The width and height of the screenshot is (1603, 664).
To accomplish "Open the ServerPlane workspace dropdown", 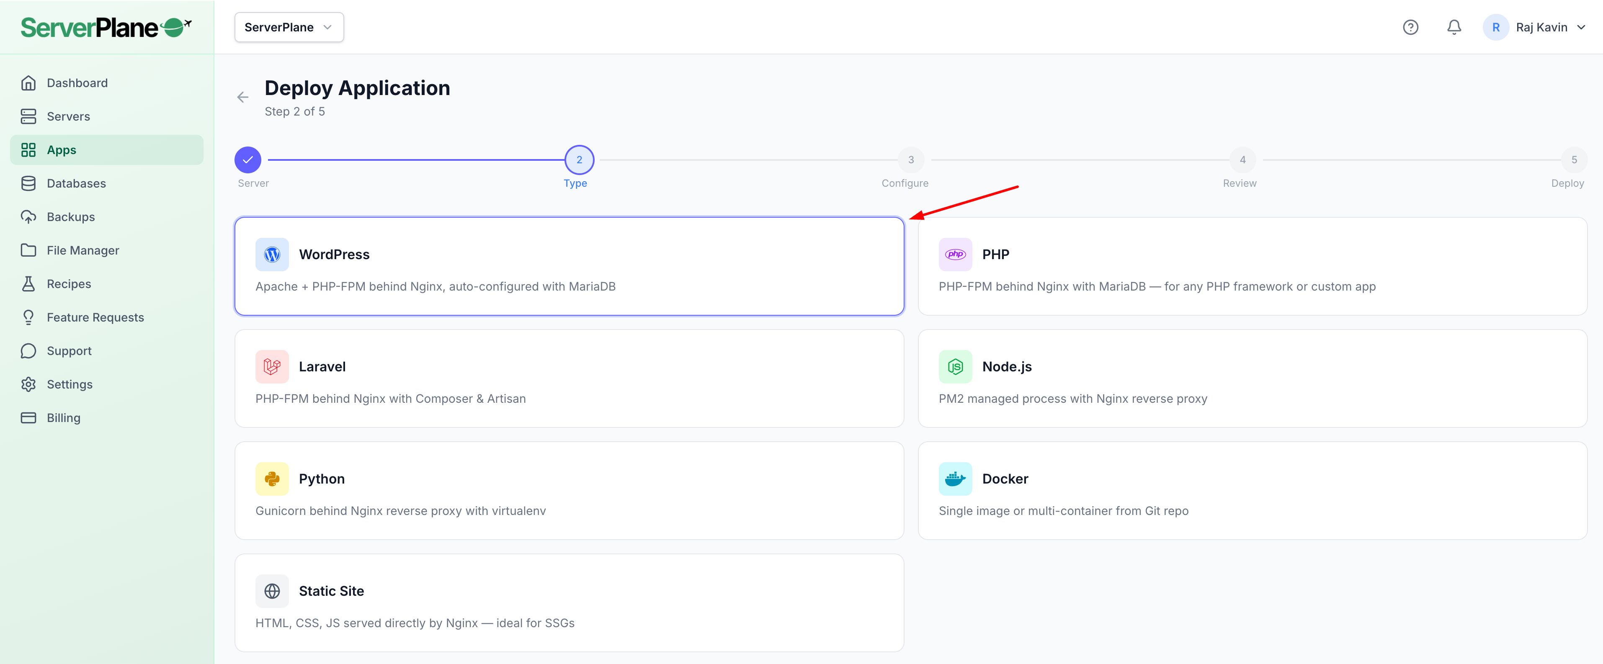I will tap(289, 27).
